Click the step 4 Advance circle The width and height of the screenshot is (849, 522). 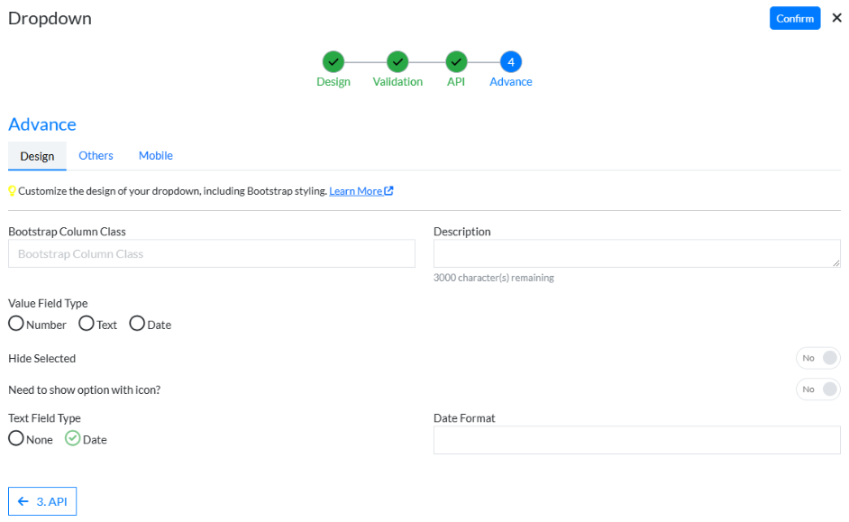[511, 62]
